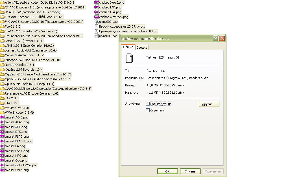Screen dimensions: 288x177
Task: Select folder name OggEnc v2.87 LancerMod
Action: coord(38,74)
